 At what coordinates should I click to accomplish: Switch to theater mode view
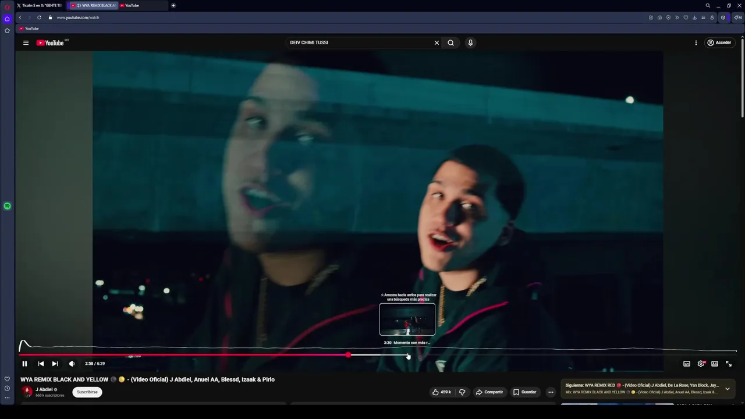pyautogui.click(x=715, y=364)
